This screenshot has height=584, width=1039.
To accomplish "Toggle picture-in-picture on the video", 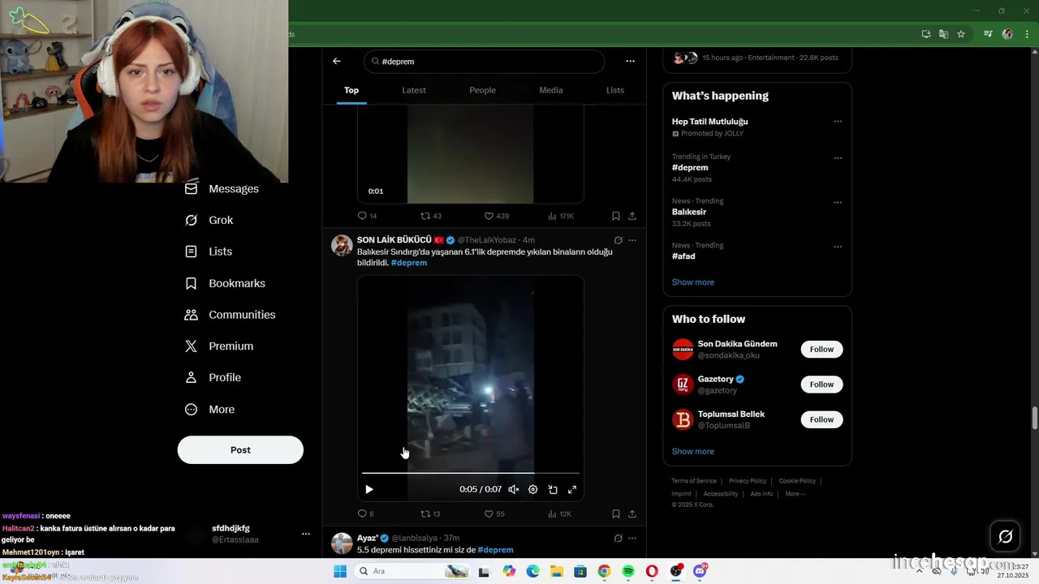I will pos(553,489).
